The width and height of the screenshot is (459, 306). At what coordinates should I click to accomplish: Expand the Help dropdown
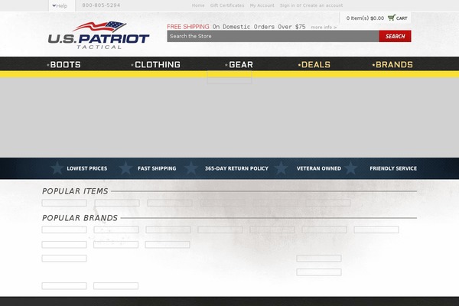point(59,5)
